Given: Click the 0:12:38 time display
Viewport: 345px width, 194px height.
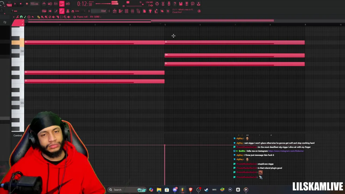Looking at the screenshot, I should pyautogui.click(x=84, y=4).
